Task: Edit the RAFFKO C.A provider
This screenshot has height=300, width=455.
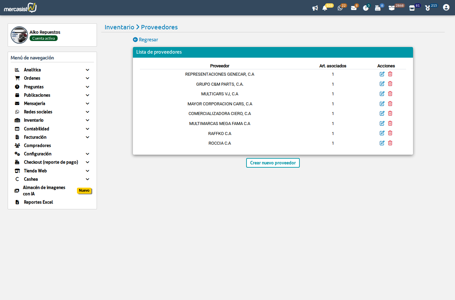Action: (x=382, y=133)
